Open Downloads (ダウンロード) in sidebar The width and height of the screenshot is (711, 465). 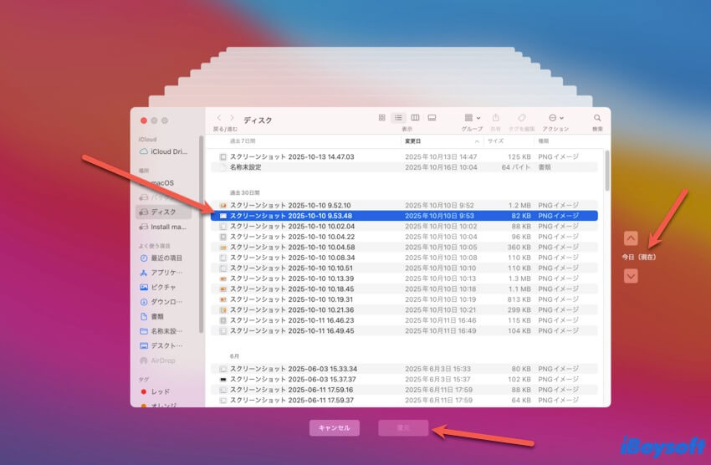166,301
